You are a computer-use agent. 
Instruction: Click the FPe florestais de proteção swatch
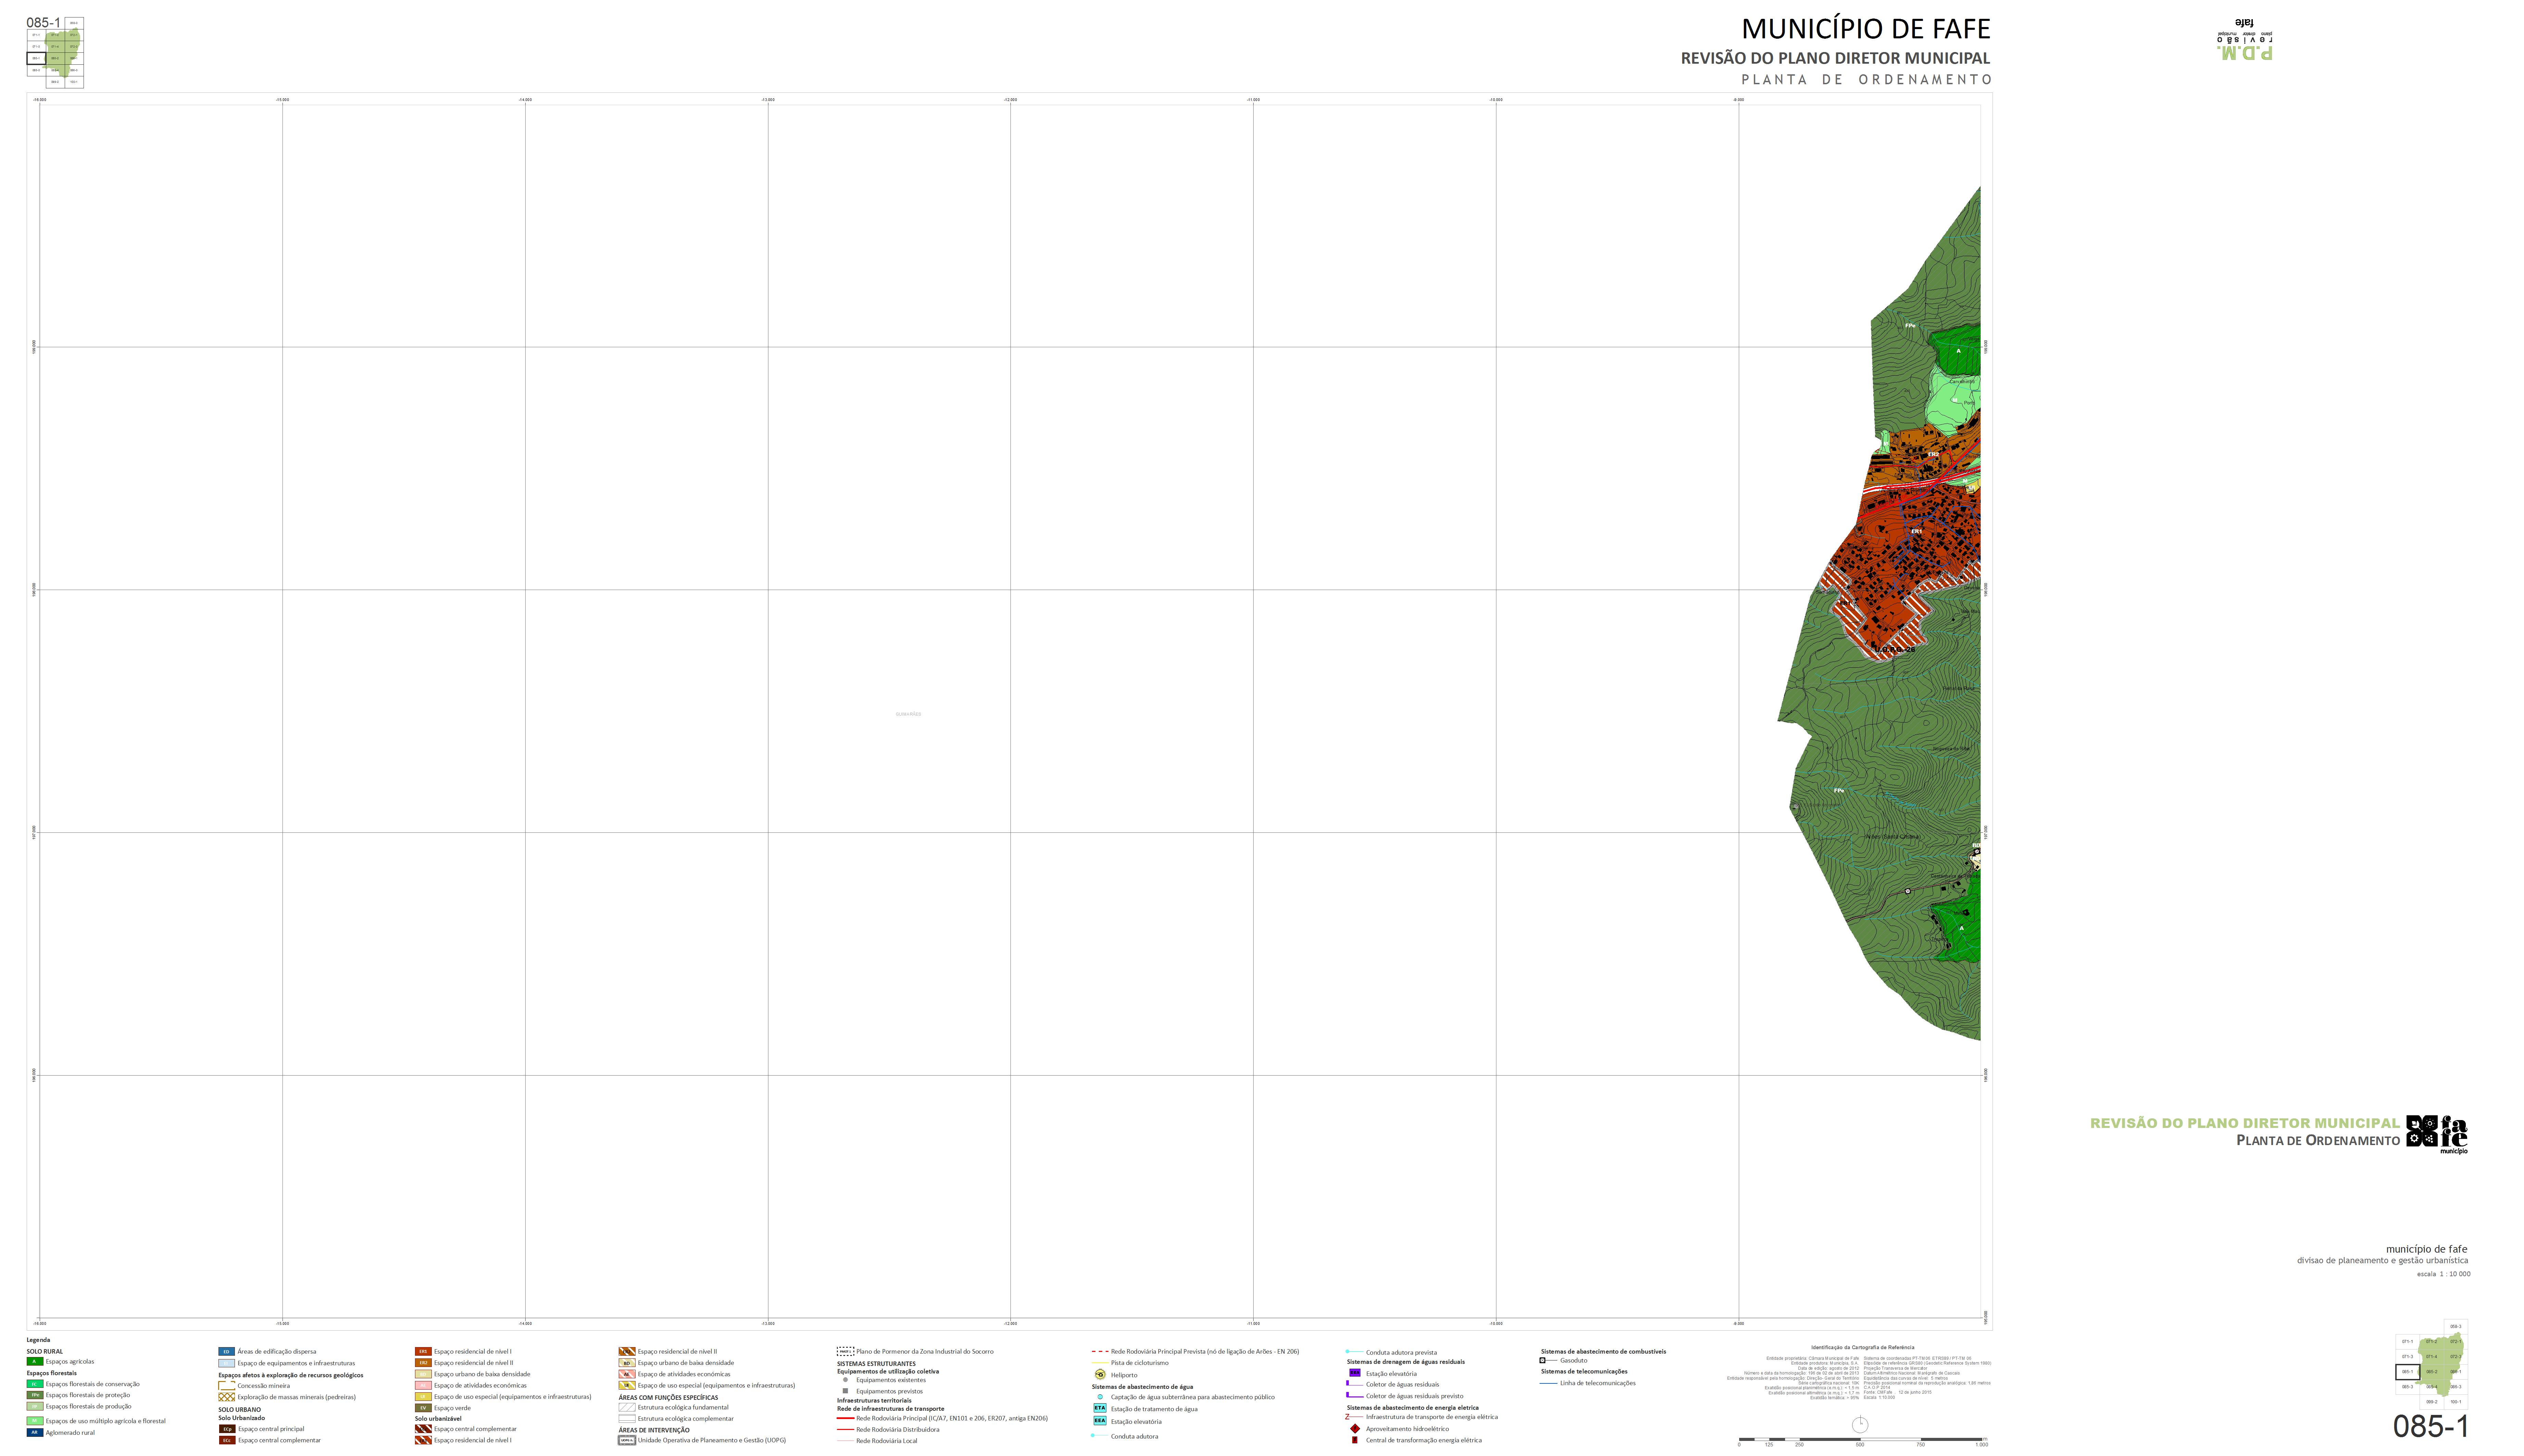click(x=35, y=1395)
